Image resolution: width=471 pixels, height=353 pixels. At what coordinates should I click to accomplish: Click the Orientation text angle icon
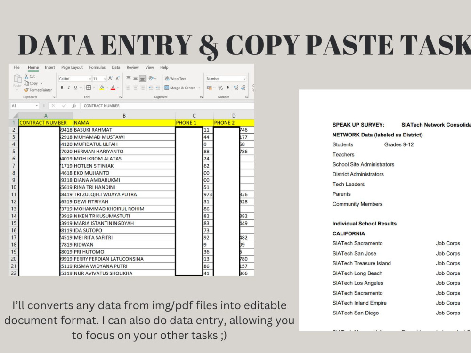[x=151, y=78]
